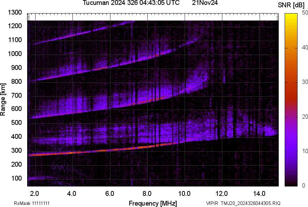308x207 pixels.
Task: Click the 2.0 frequency tick label
Action: pos(35,193)
